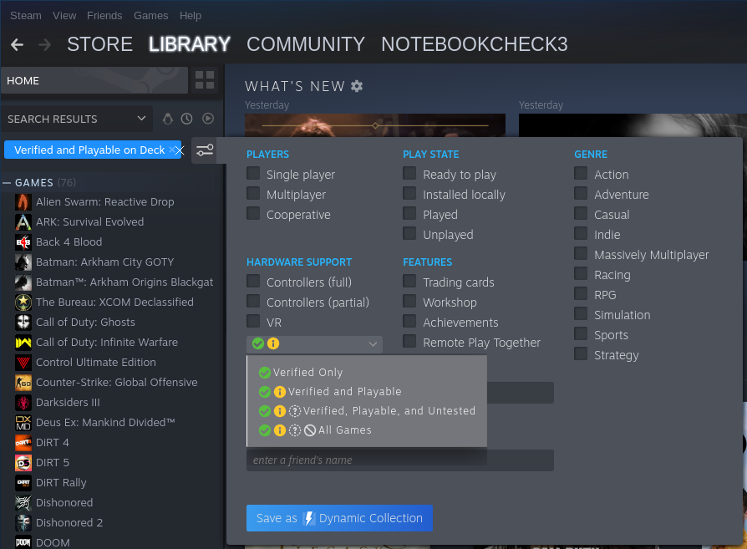The height and width of the screenshot is (549, 747).
Task: Tick the Cooperative checkbox
Action: pyautogui.click(x=253, y=213)
